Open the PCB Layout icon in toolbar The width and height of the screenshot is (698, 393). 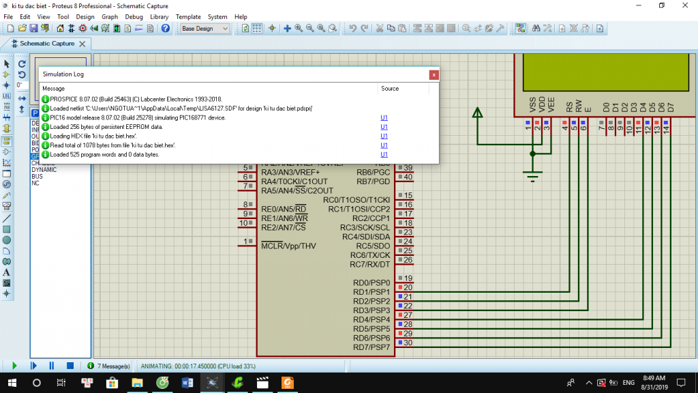tap(82, 29)
